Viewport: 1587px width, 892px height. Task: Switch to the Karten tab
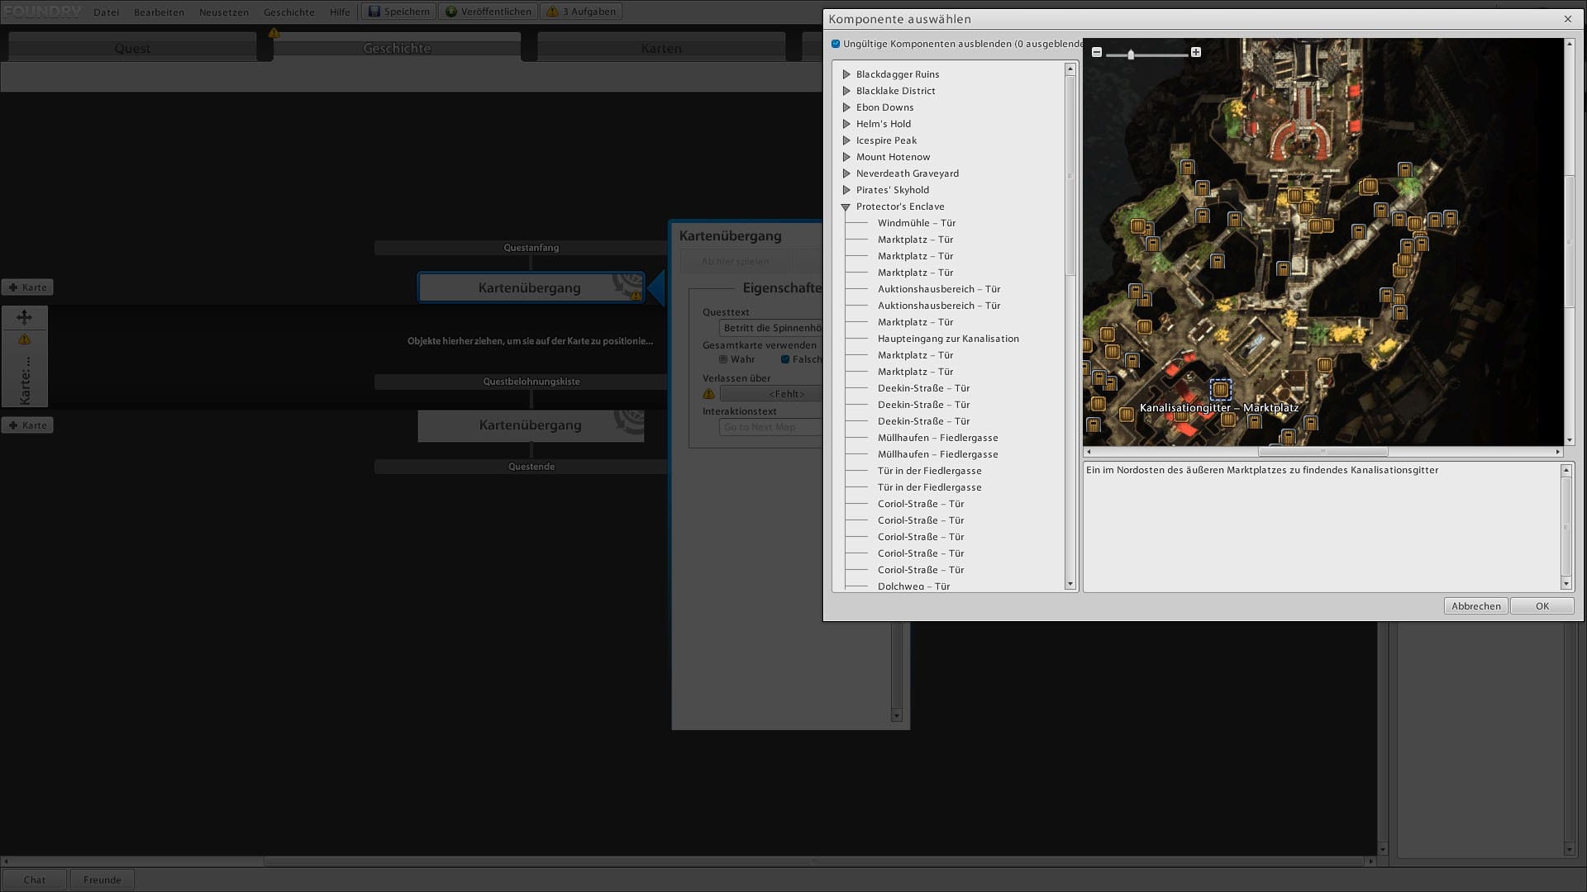[661, 48]
